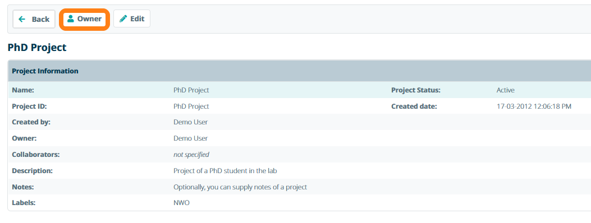Click the NWO label value
The width and height of the screenshot is (591, 223).
tap(182, 203)
